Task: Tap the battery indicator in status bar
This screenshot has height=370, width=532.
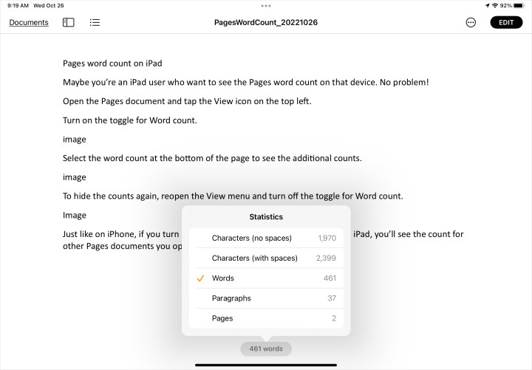Action: click(519, 5)
